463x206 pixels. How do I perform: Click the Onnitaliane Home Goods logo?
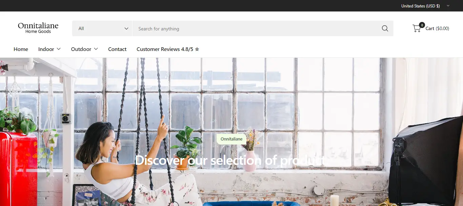[38, 28]
